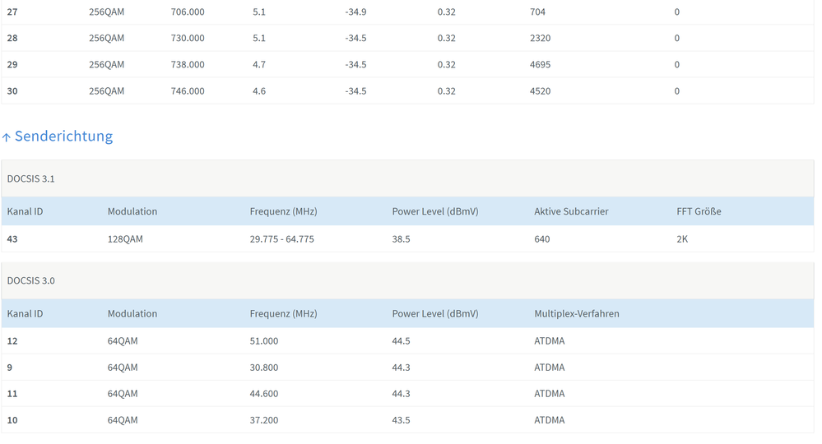Select the DOCSIS 3.1 section header

click(x=407, y=178)
